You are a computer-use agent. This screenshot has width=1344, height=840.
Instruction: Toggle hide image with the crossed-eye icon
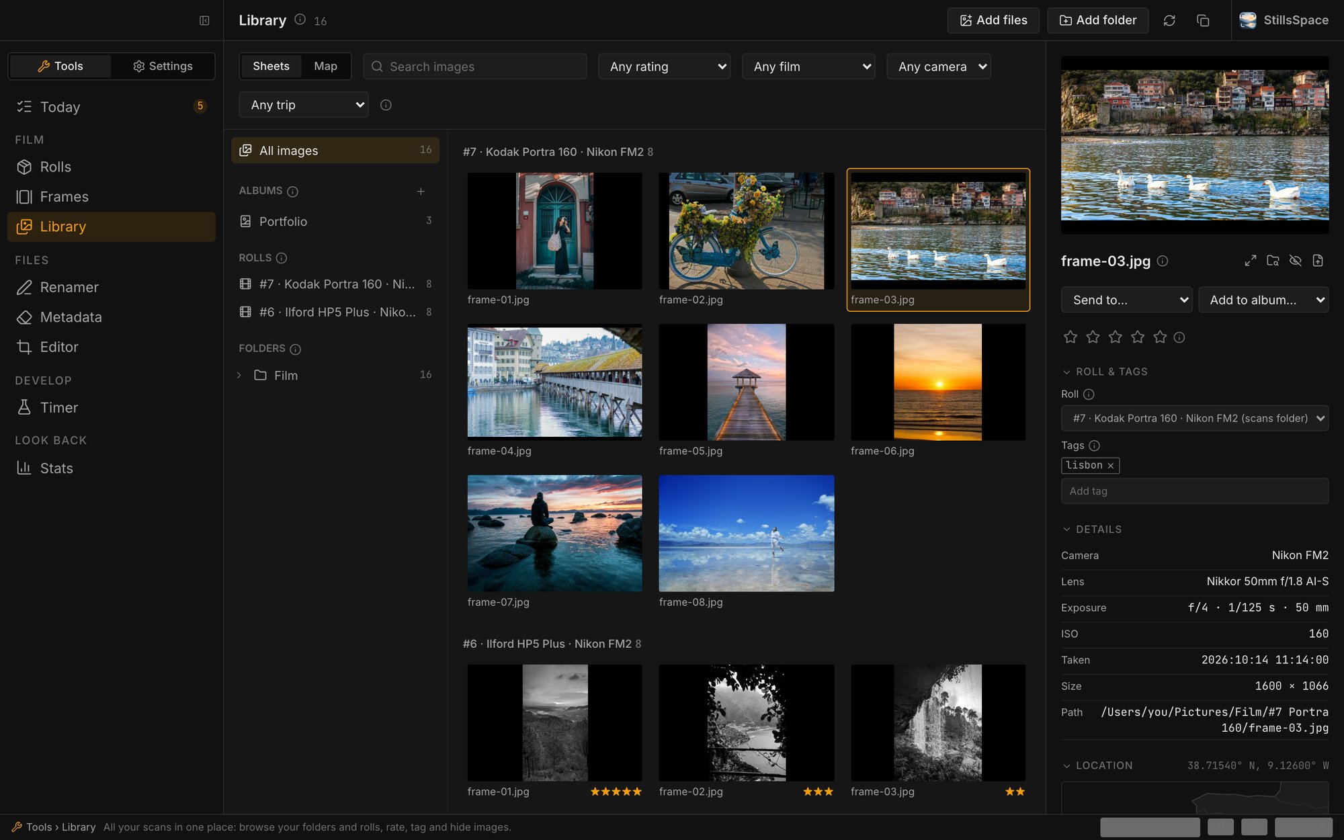click(1296, 261)
